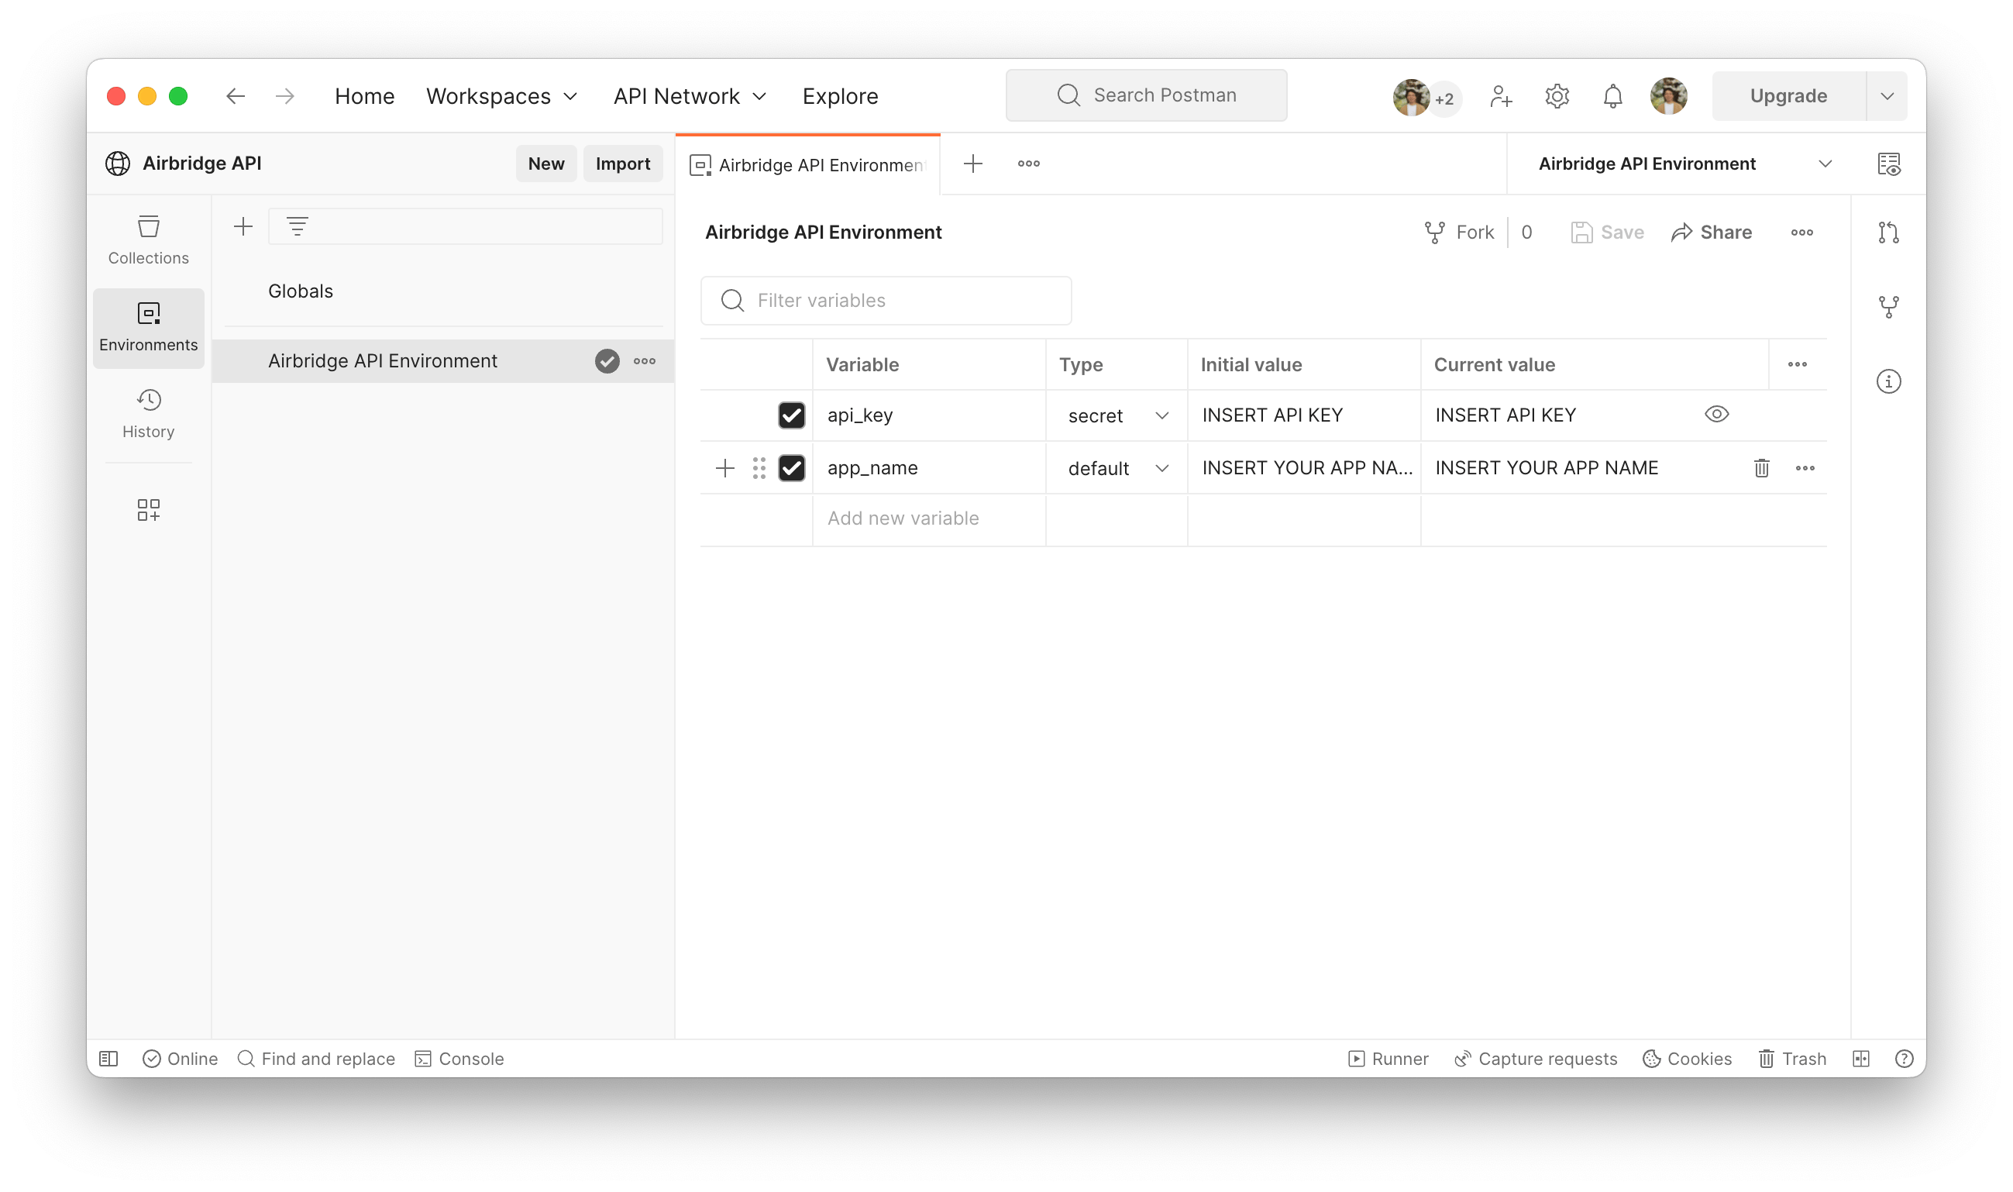
Task: Change api_key type from secret
Action: [x=1117, y=416]
